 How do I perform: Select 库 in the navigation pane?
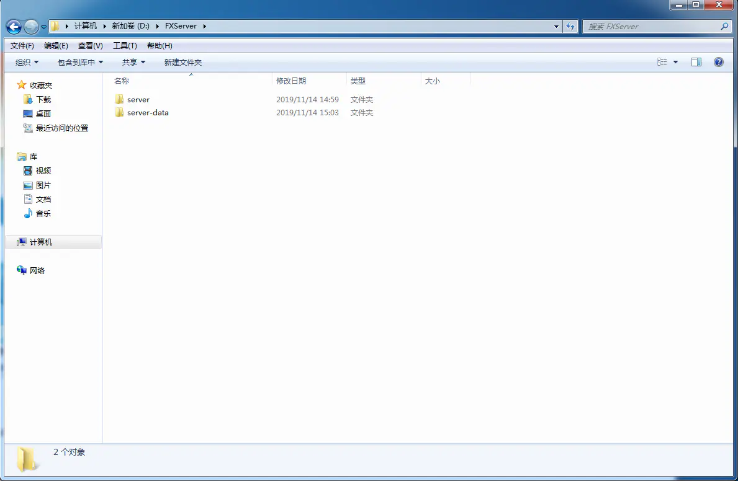(34, 157)
